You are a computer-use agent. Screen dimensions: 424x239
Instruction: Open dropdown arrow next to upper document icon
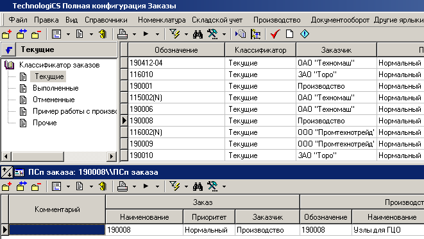tap(91, 35)
